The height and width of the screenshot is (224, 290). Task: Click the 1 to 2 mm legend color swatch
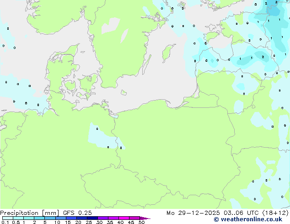[29, 218]
